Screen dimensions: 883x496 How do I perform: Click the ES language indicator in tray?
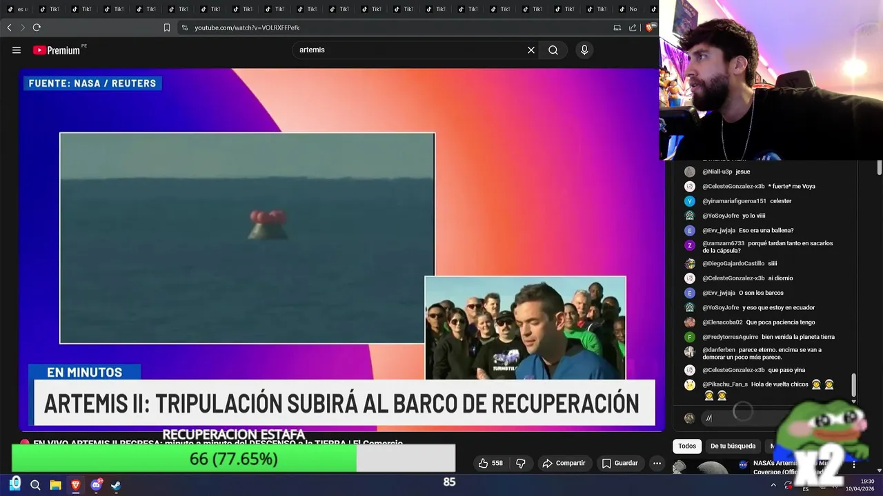[805, 488]
